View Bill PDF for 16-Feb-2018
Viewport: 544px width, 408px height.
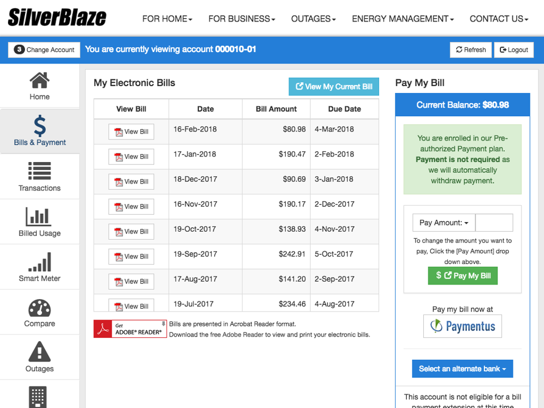(131, 131)
